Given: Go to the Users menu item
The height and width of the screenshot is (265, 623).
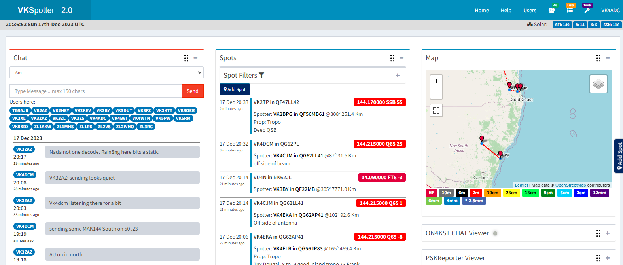Looking at the screenshot, I should click(530, 11).
